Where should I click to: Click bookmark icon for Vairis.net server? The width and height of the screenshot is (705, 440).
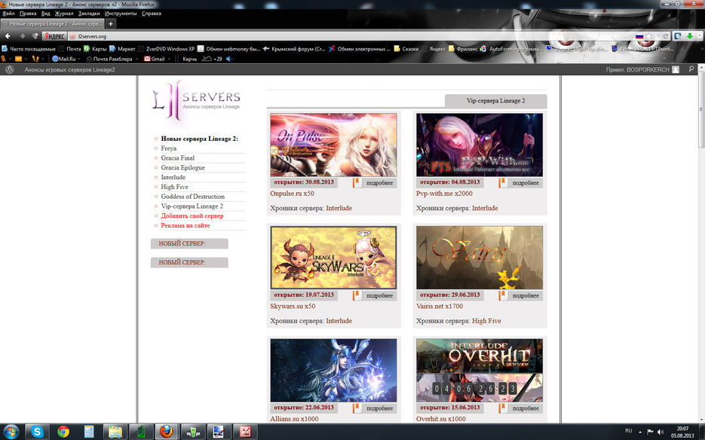[x=503, y=295]
